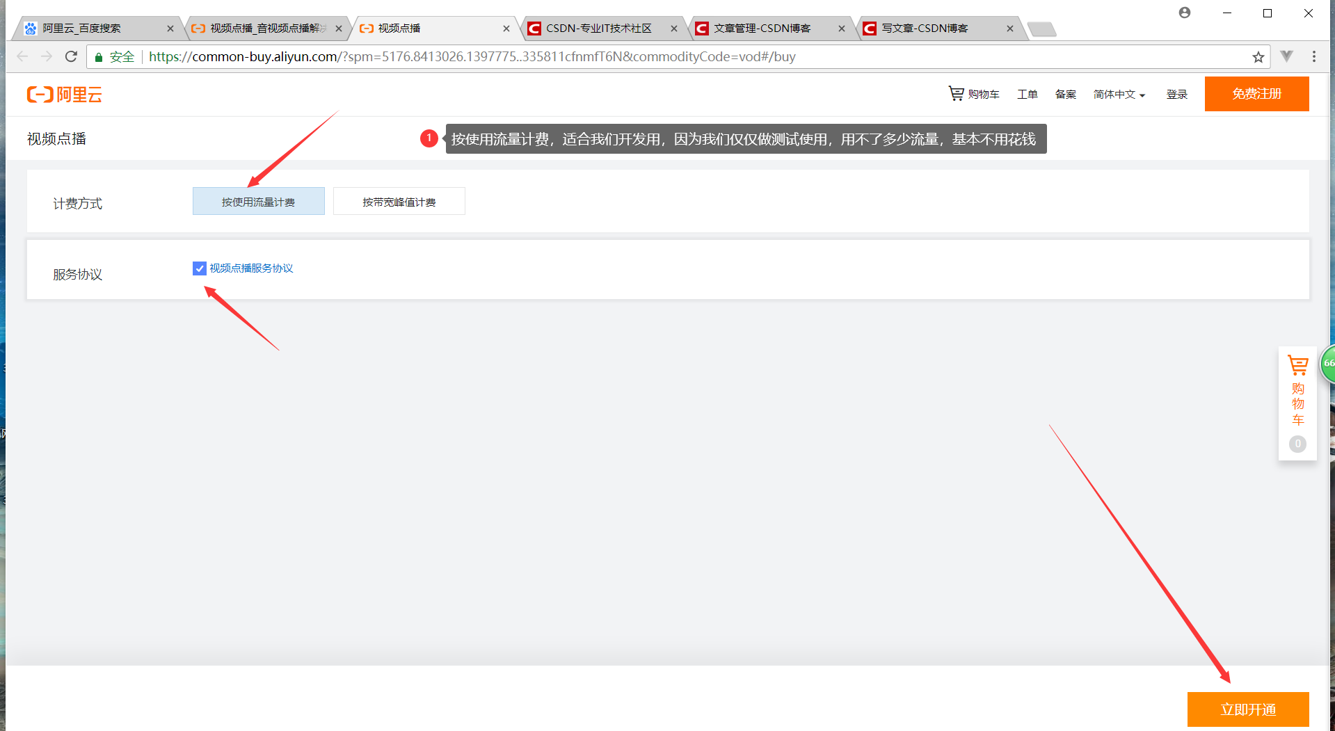
Task: Select 按带宽峰值计费 billing option
Action: tap(399, 201)
